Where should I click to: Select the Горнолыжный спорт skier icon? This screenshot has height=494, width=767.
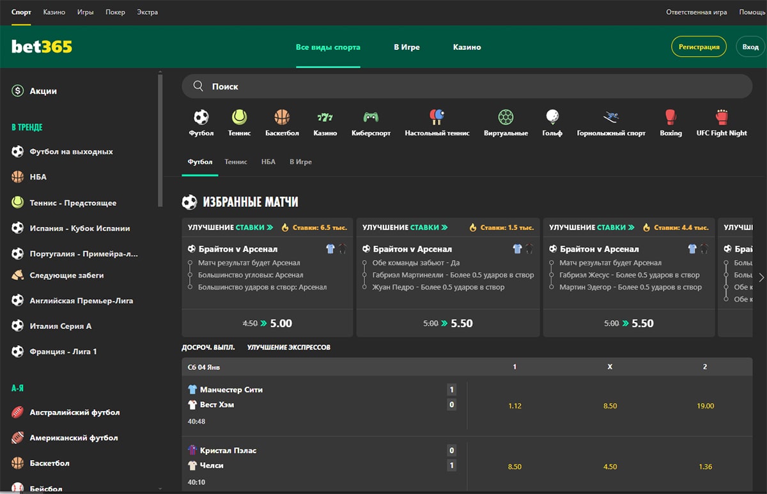pyautogui.click(x=611, y=117)
